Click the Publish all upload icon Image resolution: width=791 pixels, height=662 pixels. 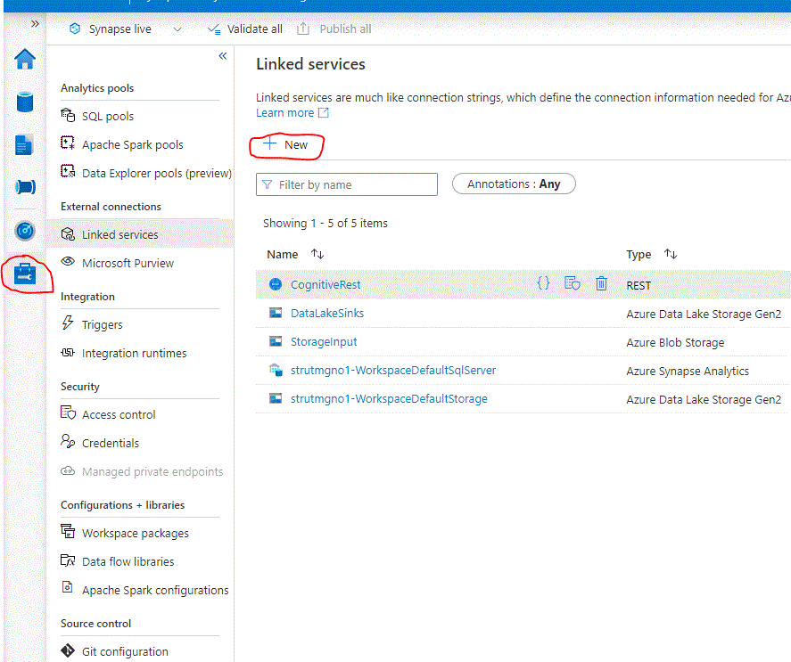pos(303,29)
